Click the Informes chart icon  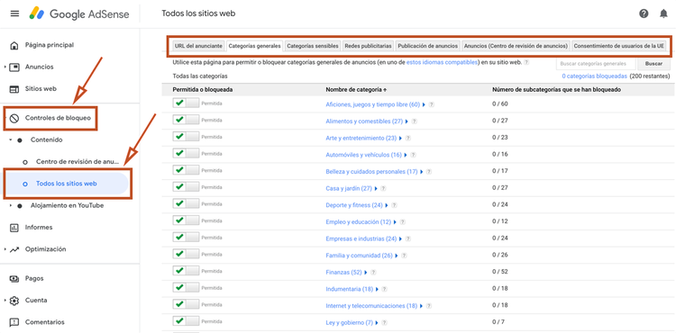point(14,228)
